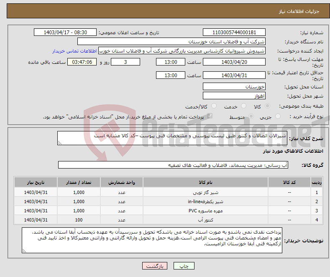
Task: Click the announcement date field 1403/04/17
Action: click(x=65, y=32)
